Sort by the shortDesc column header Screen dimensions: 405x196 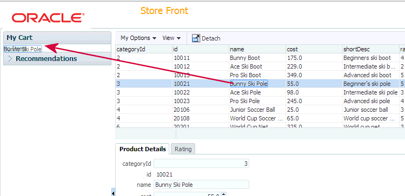point(371,49)
